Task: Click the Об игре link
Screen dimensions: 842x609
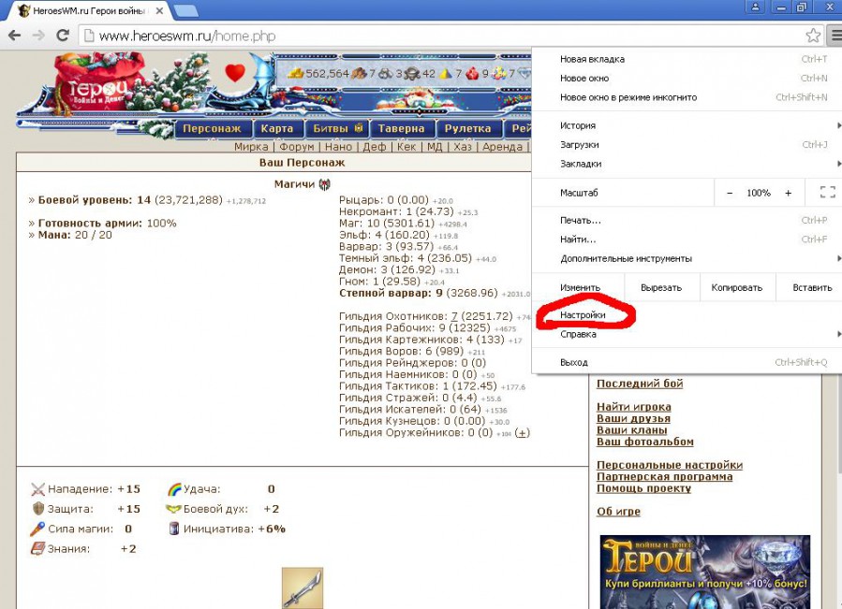Action: [618, 512]
